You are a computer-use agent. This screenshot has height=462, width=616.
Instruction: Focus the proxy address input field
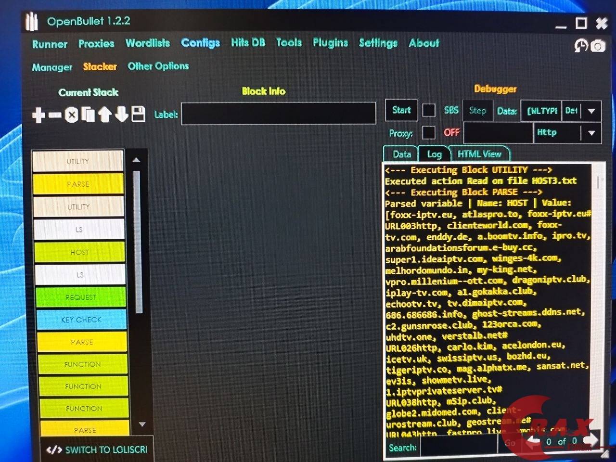498,133
